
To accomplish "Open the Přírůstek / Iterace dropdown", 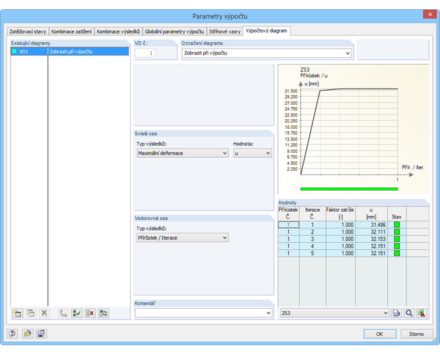I will click(x=225, y=238).
